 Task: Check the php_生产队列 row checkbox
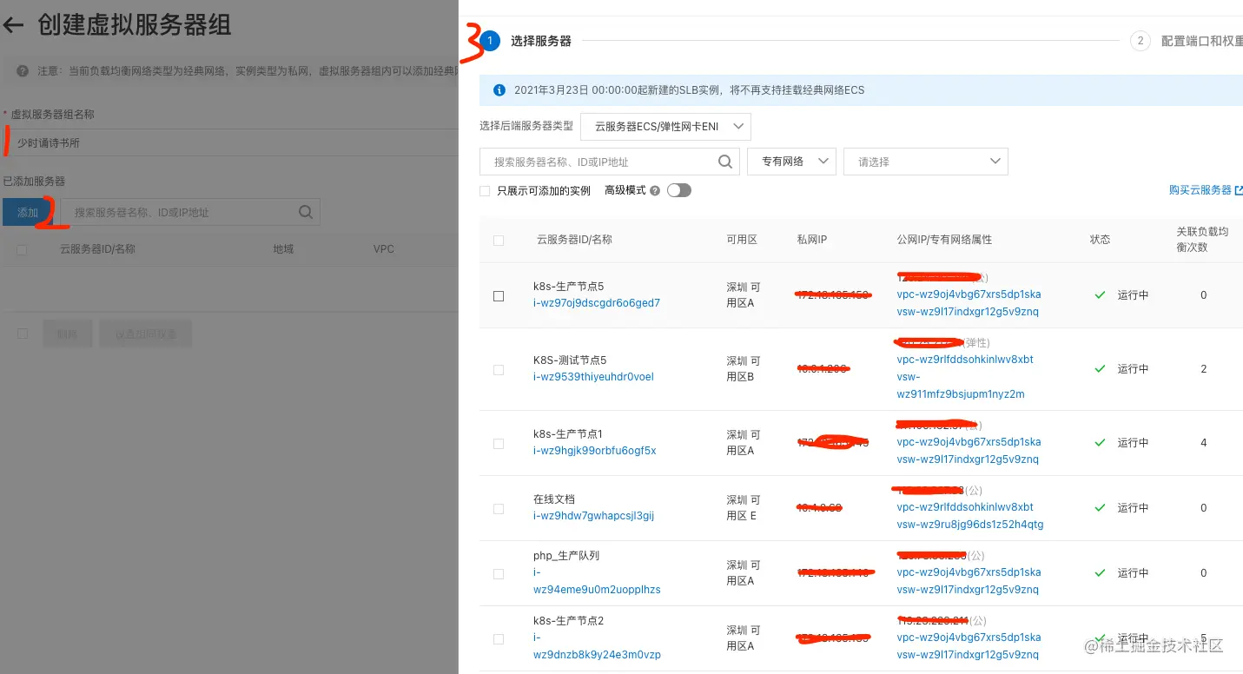(499, 574)
